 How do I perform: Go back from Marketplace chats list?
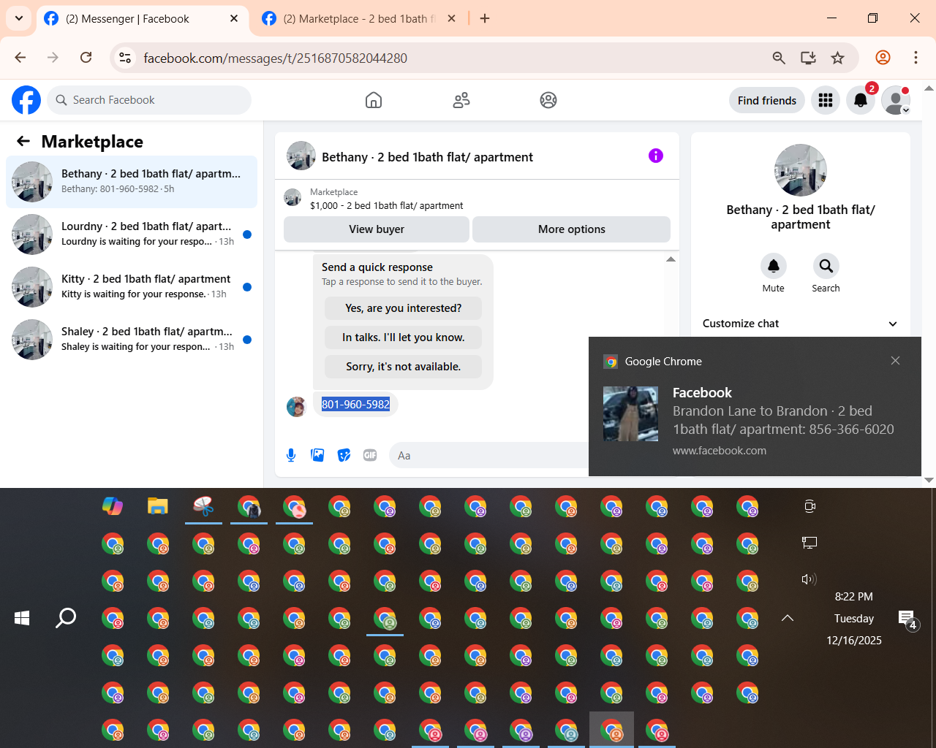coord(23,141)
